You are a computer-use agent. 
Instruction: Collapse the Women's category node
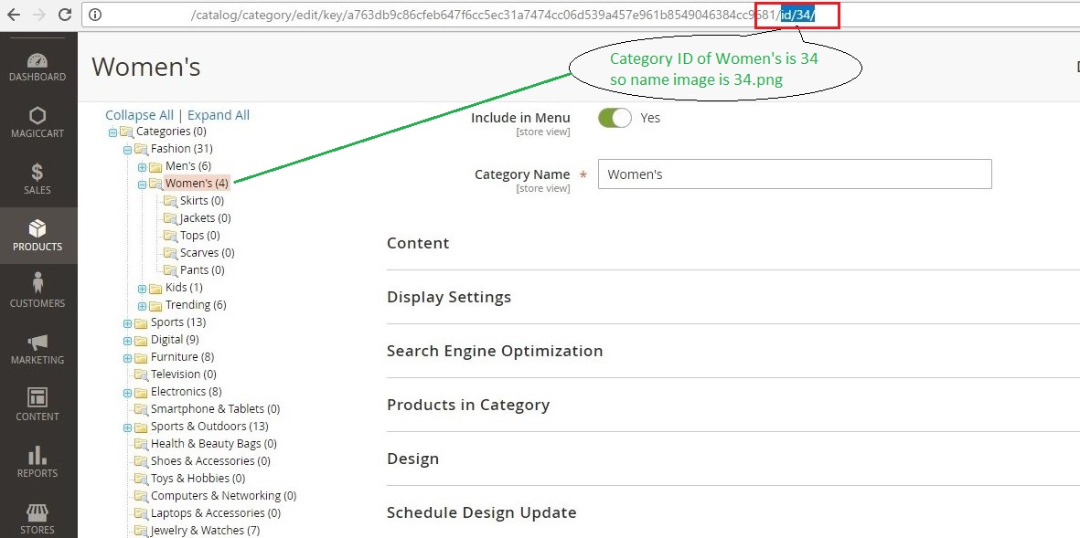(142, 184)
